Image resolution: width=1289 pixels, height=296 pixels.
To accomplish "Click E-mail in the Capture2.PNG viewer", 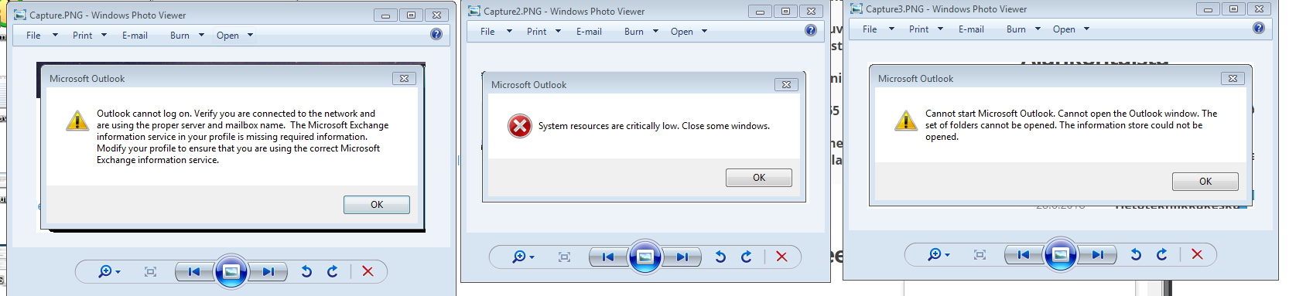I will [589, 32].
